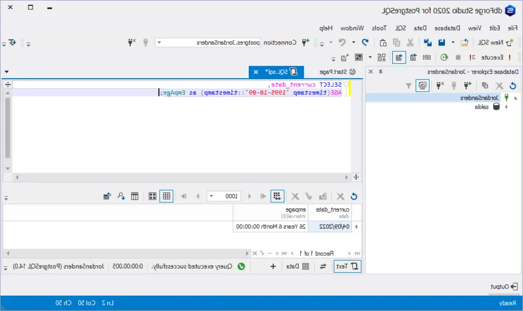Click the Image view icon in SQL toolbar
Screen dimensions: 523x311
(x=359, y=57)
